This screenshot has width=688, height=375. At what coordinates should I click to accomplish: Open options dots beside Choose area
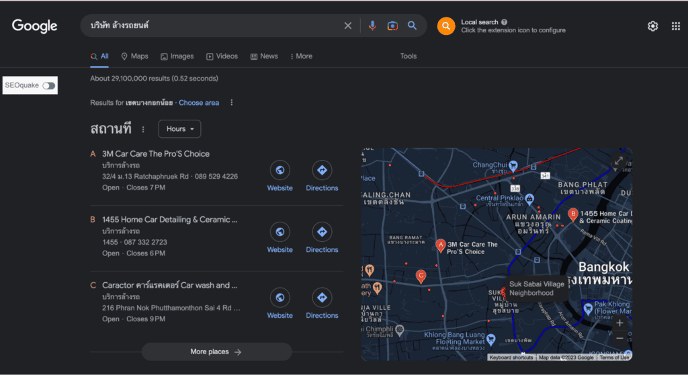coord(232,102)
